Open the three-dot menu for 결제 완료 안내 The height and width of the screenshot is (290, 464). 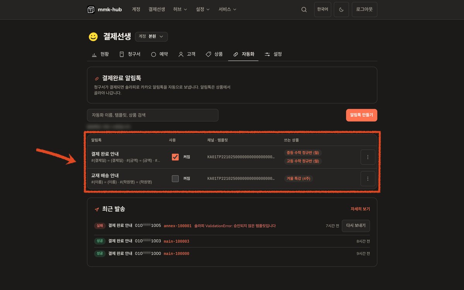(368, 157)
